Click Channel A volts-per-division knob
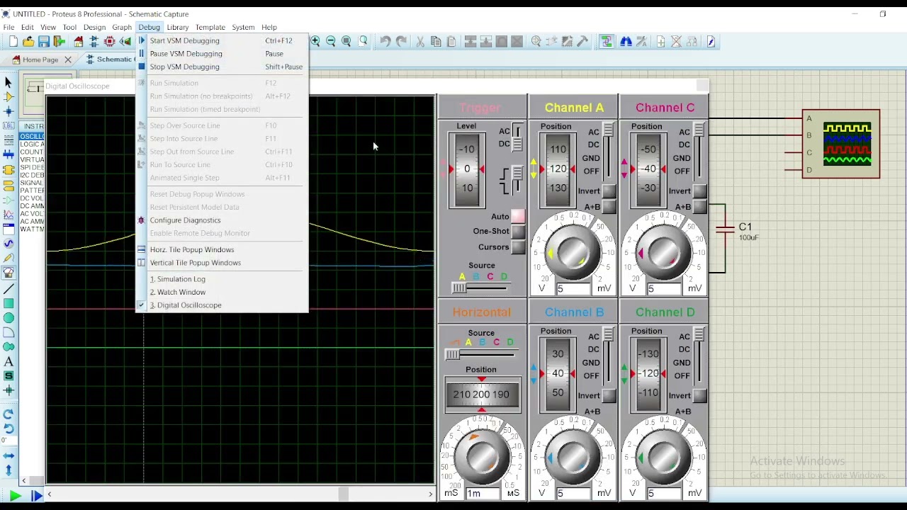Screen dimensions: 907x510 (573, 252)
